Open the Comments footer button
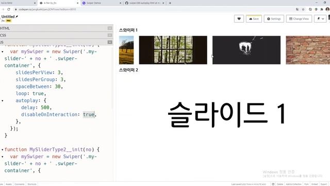Viewport: 330px width, 186px height. [x=20, y=184]
